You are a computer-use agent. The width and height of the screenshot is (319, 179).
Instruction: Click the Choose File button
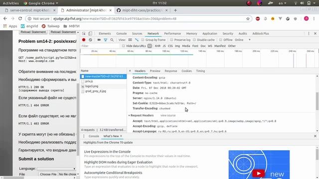point(48,174)
